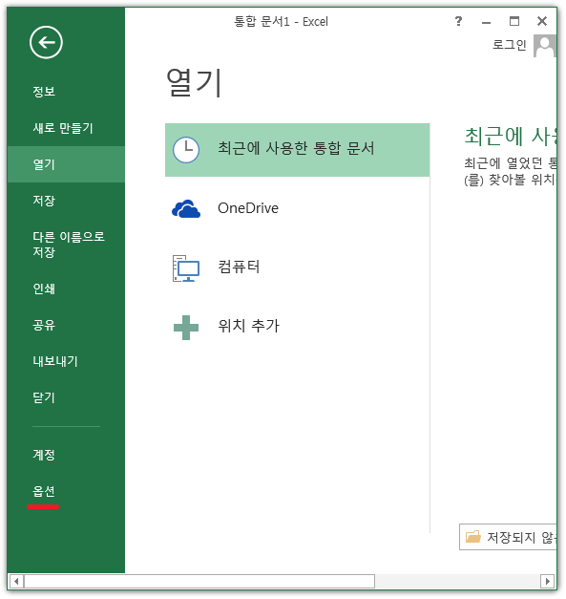Viewport: 566px width, 599px height.
Task: Click 닫기 in the sidebar
Action: [44, 397]
